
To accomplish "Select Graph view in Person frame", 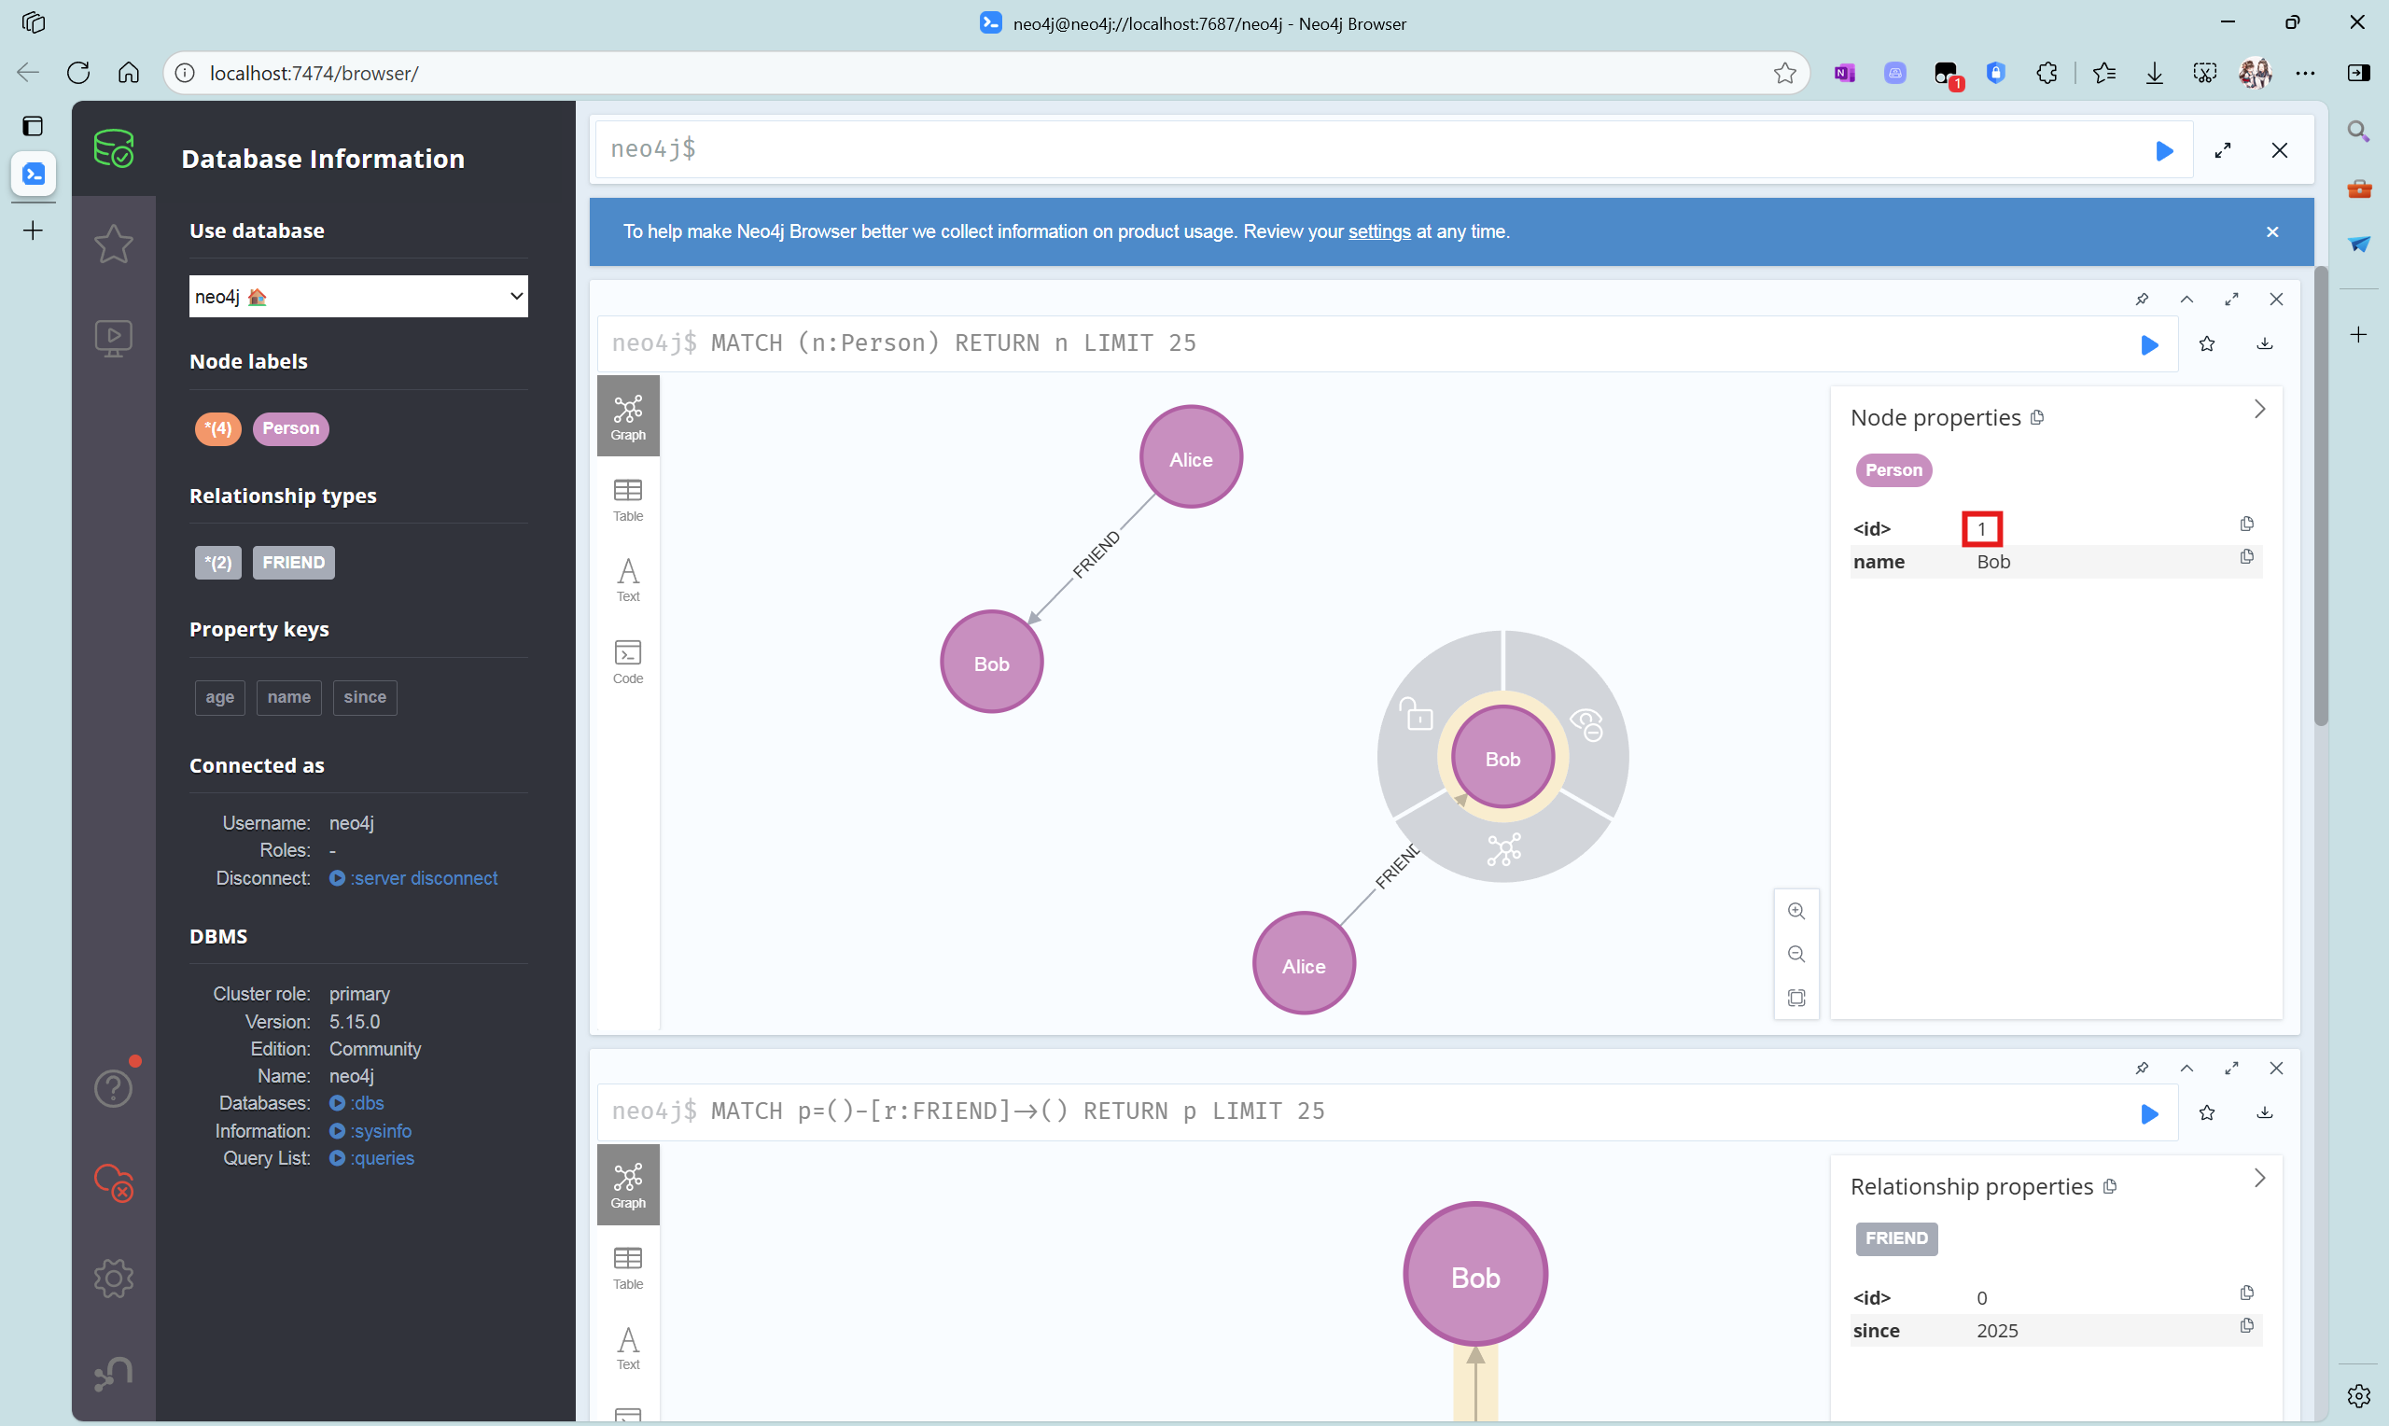I will 628,417.
